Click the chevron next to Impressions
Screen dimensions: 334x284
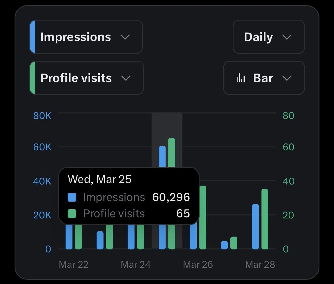tap(125, 37)
